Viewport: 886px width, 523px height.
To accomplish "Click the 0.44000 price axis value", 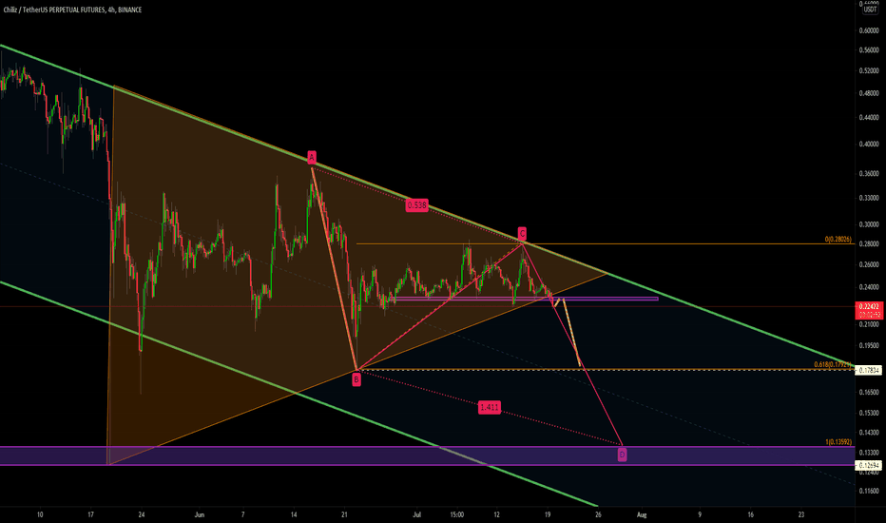I will coord(869,118).
